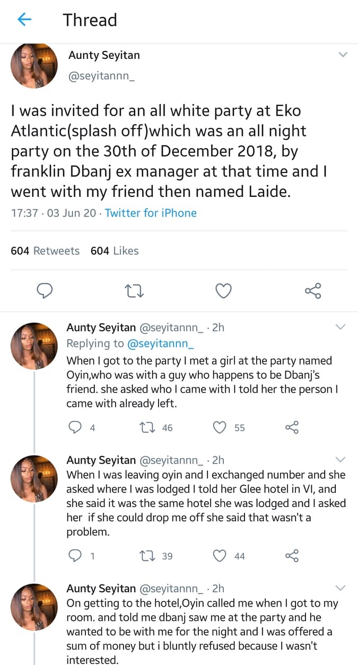Share the main tweet using the share icon

(313, 290)
